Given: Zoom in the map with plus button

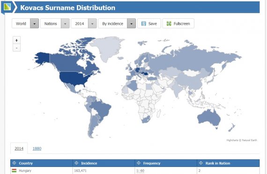Looking at the screenshot, I should [16, 40].
